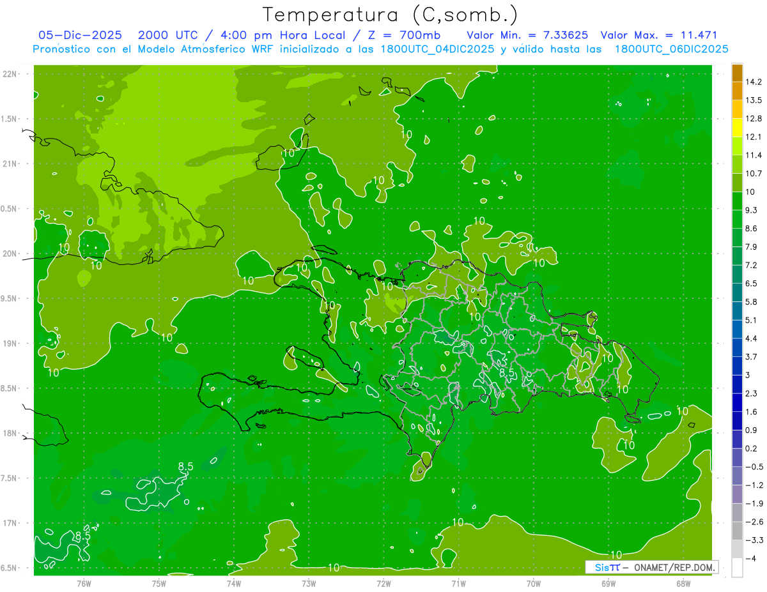Click the "5.1" colorbar label
767x592 pixels.
click(x=751, y=320)
